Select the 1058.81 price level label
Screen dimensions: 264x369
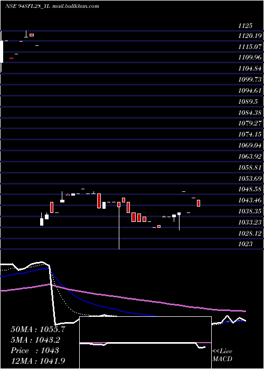(x=250, y=167)
